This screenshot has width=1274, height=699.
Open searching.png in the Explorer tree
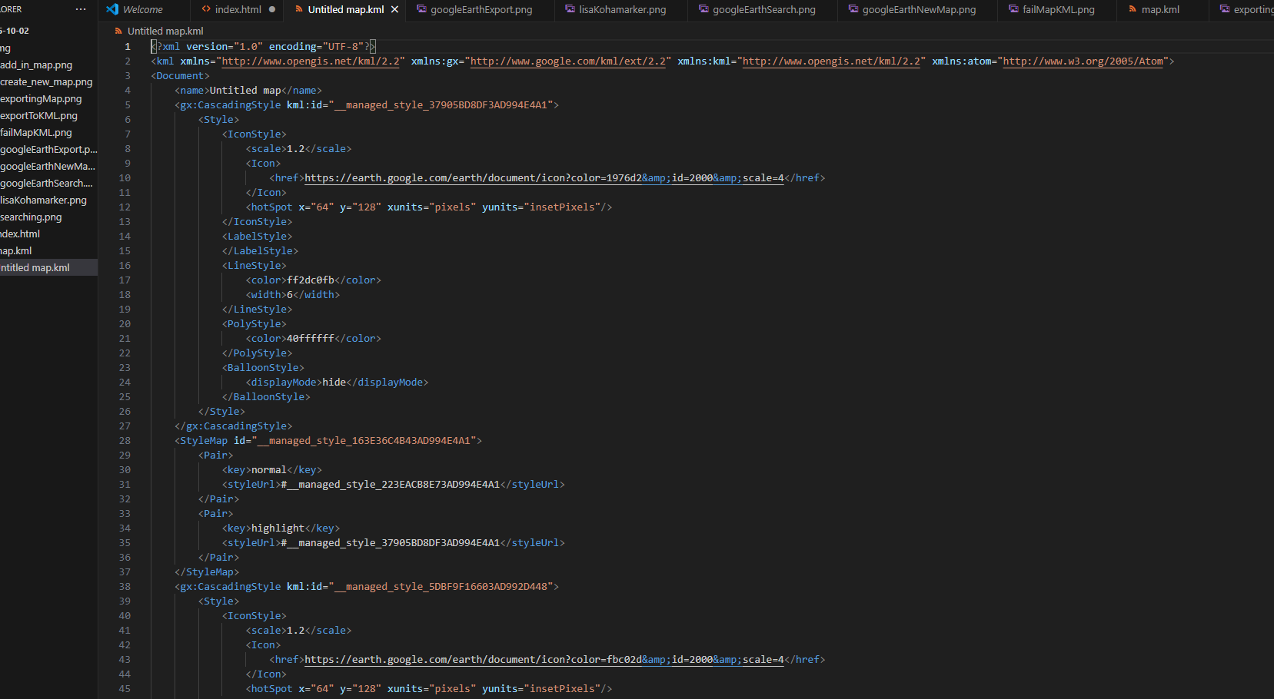click(31, 217)
